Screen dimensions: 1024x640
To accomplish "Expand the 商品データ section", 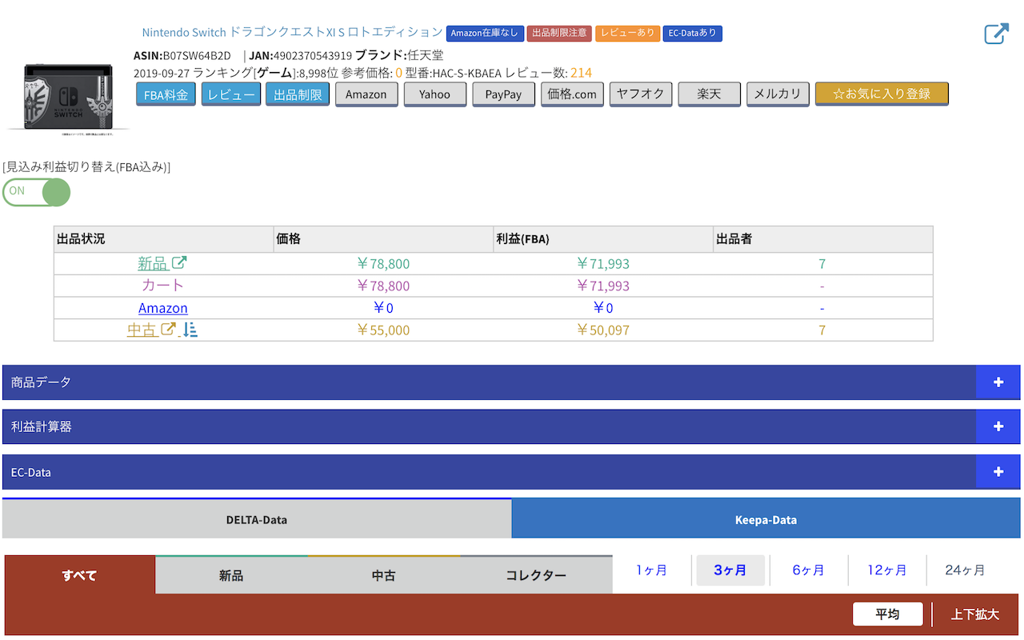I will 998,382.
